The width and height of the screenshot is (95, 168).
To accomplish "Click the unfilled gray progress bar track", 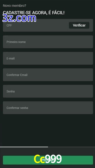I will (72, 147).
